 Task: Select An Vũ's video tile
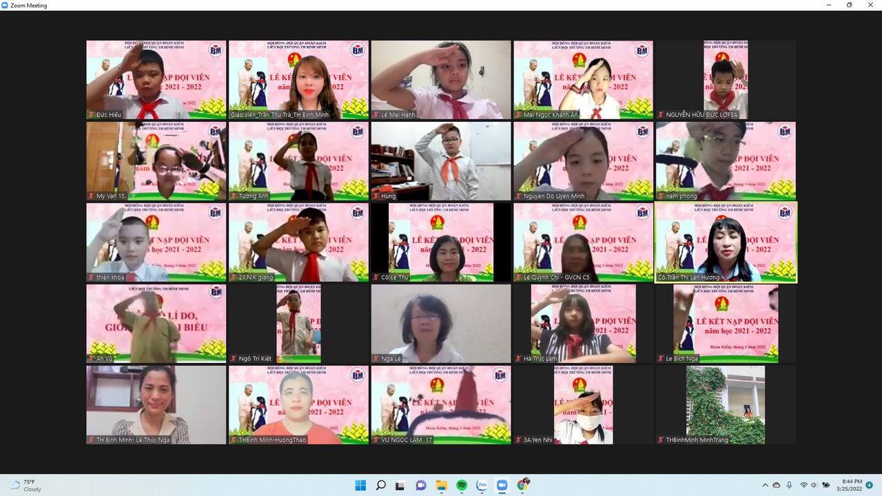[156, 324]
